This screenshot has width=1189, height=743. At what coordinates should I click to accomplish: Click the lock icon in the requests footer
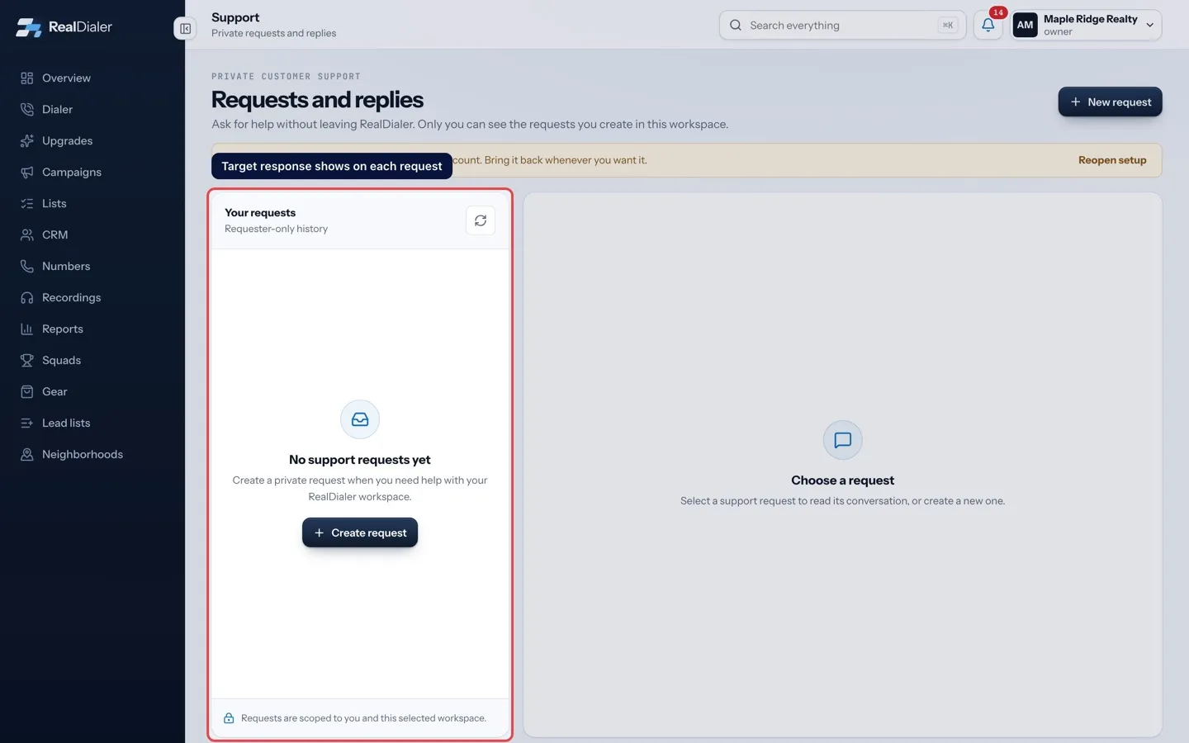[229, 718]
